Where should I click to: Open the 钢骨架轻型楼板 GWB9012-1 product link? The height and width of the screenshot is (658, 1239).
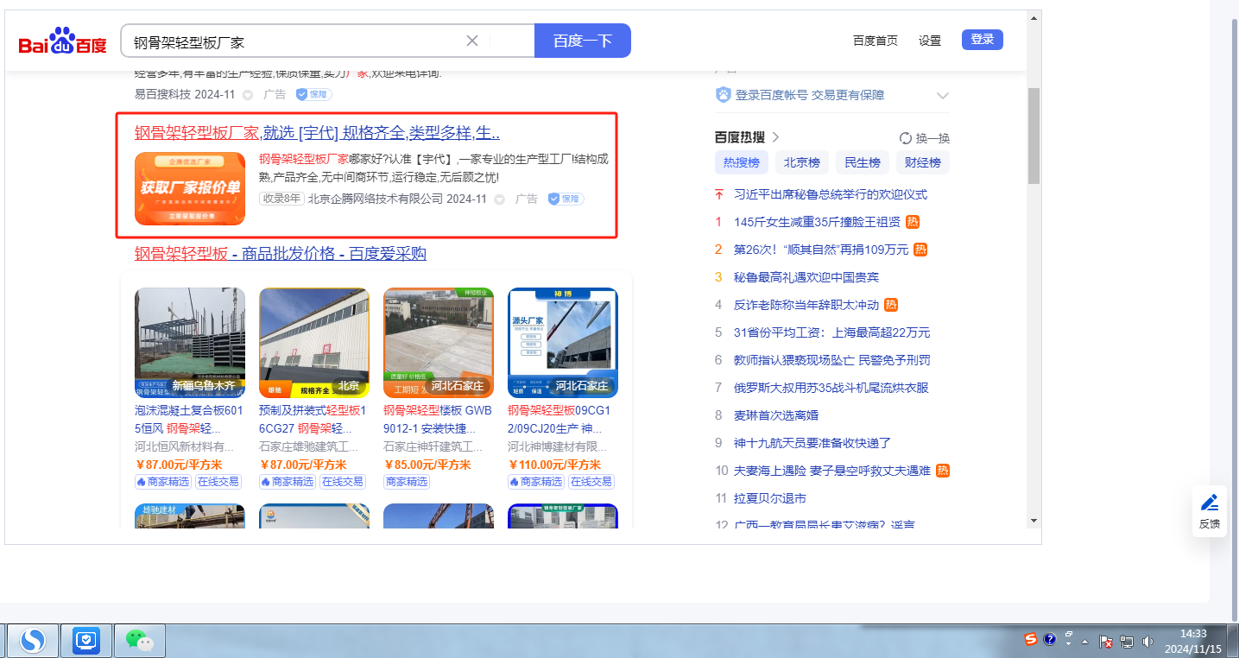click(x=438, y=419)
